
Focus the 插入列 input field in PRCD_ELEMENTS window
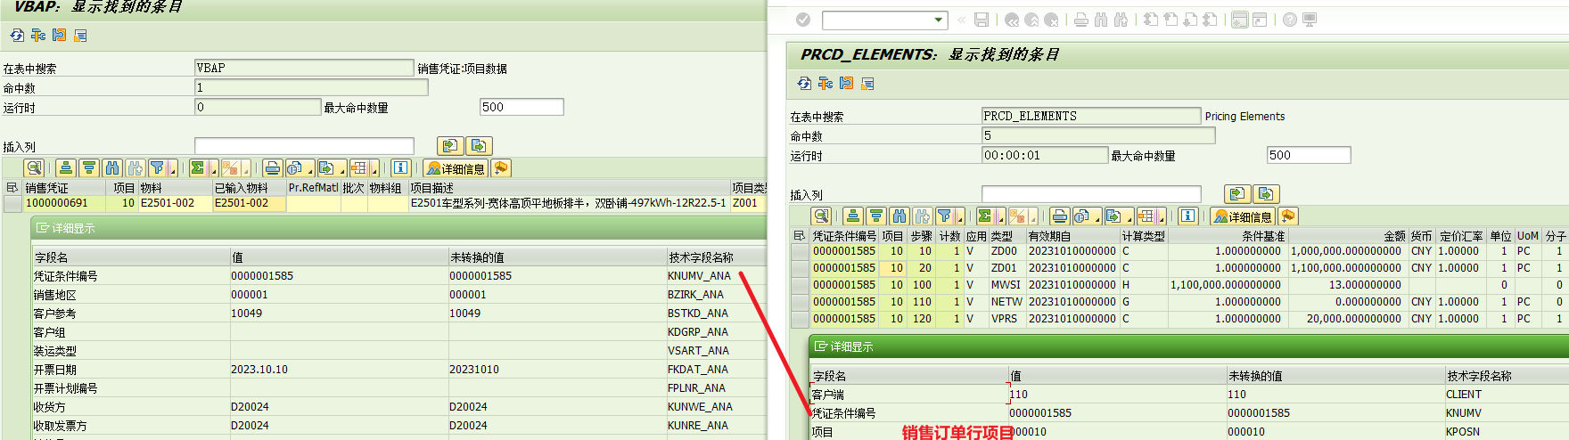1091,194
